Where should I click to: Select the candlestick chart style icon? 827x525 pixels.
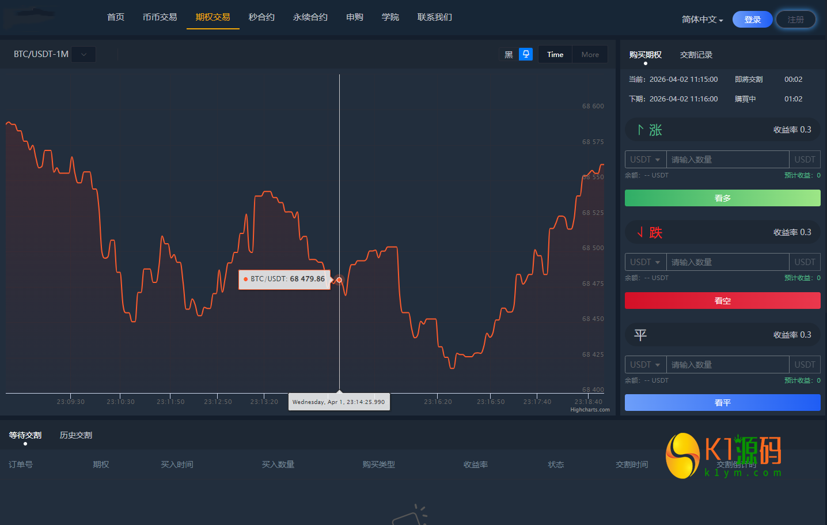[x=526, y=54]
